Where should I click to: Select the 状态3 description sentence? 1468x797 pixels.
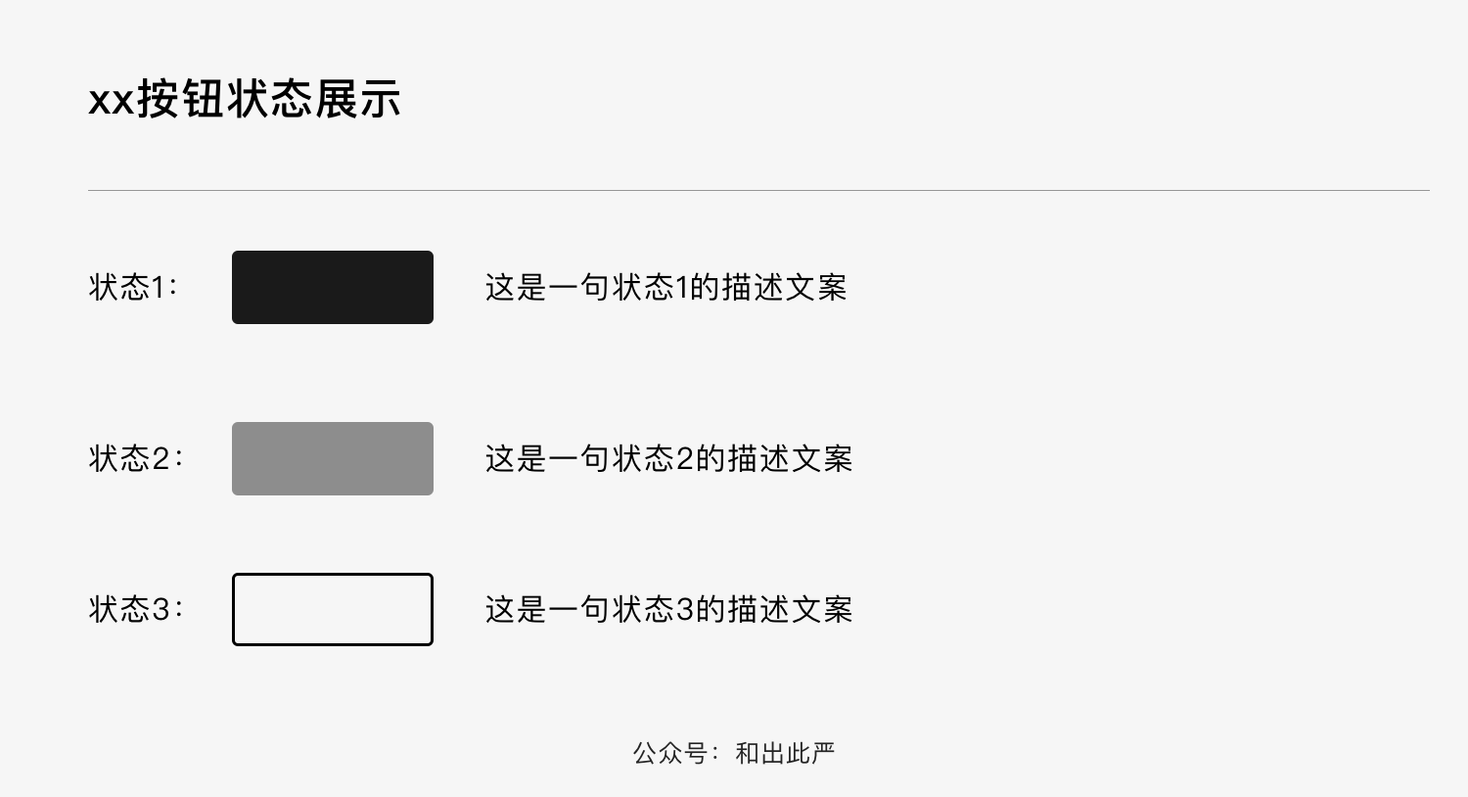tap(668, 609)
